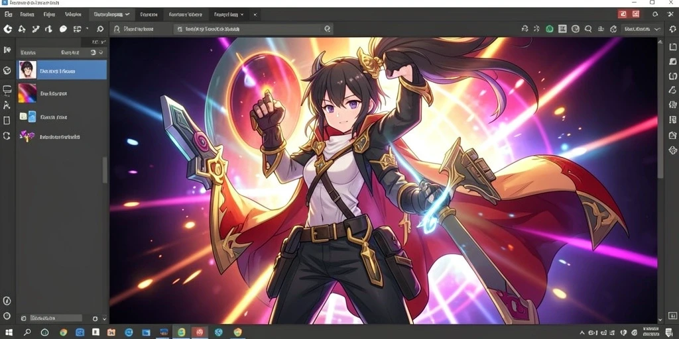Open the dropdown combo box in top-right toolbar
This screenshot has height=339, width=679.
[x=643, y=29]
